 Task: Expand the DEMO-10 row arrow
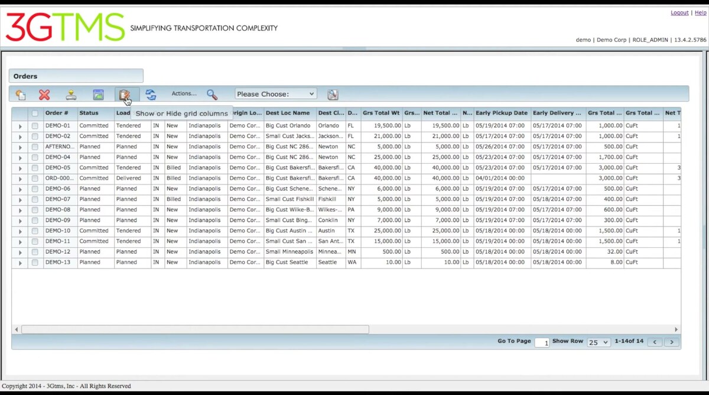[20, 231]
